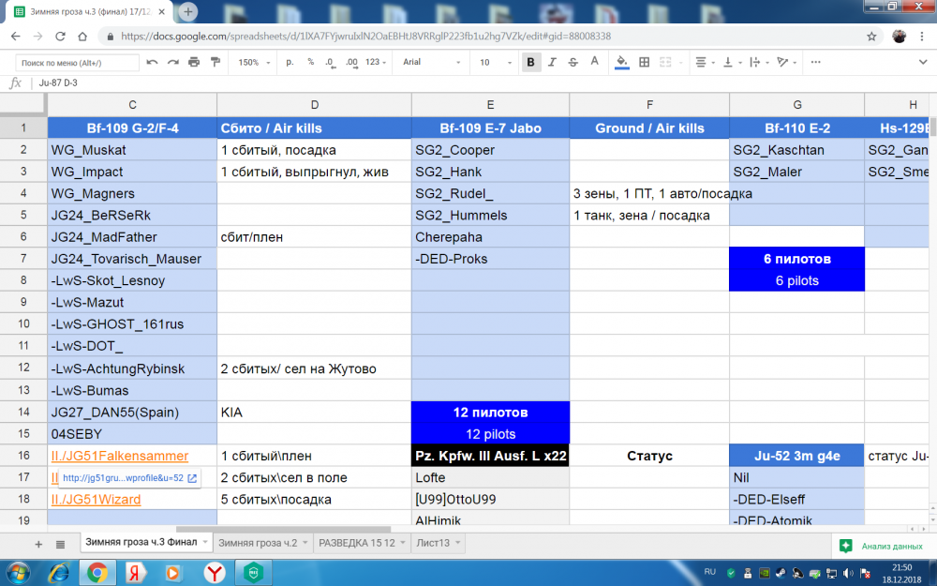Click the Print icon in the toolbar
The height and width of the screenshot is (586, 937).
point(194,61)
